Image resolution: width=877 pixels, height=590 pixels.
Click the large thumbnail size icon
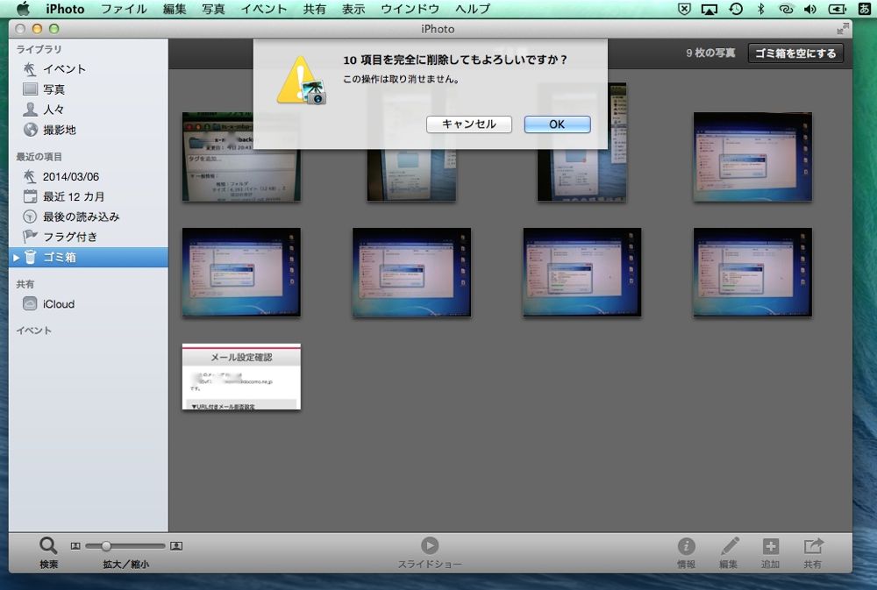point(176,546)
